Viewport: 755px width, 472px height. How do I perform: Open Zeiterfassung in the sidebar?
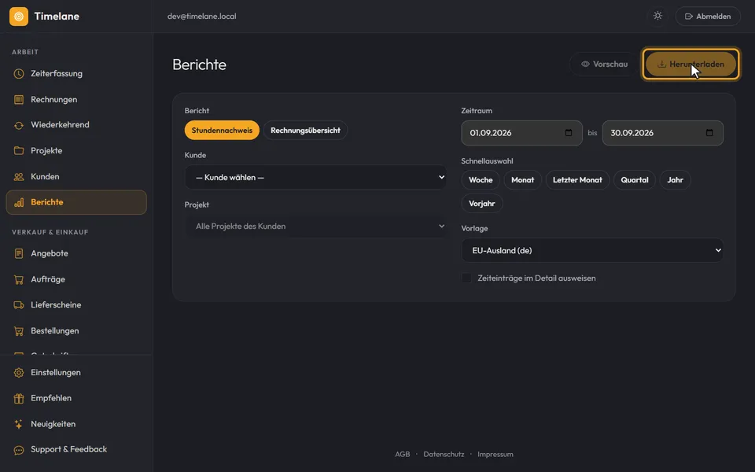(x=76, y=74)
